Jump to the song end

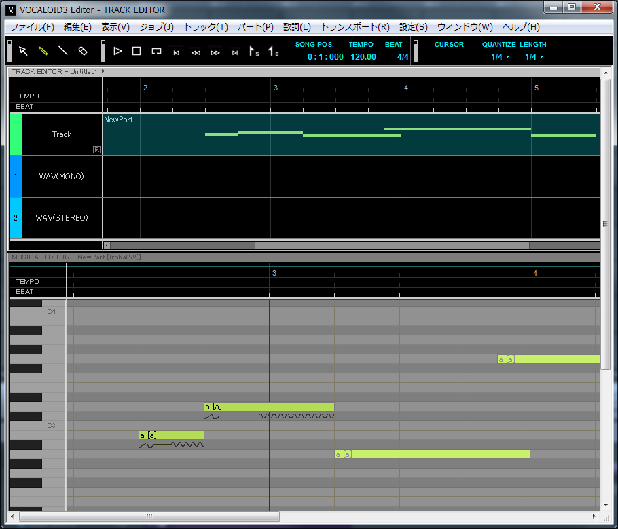pyautogui.click(x=235, y=52)
